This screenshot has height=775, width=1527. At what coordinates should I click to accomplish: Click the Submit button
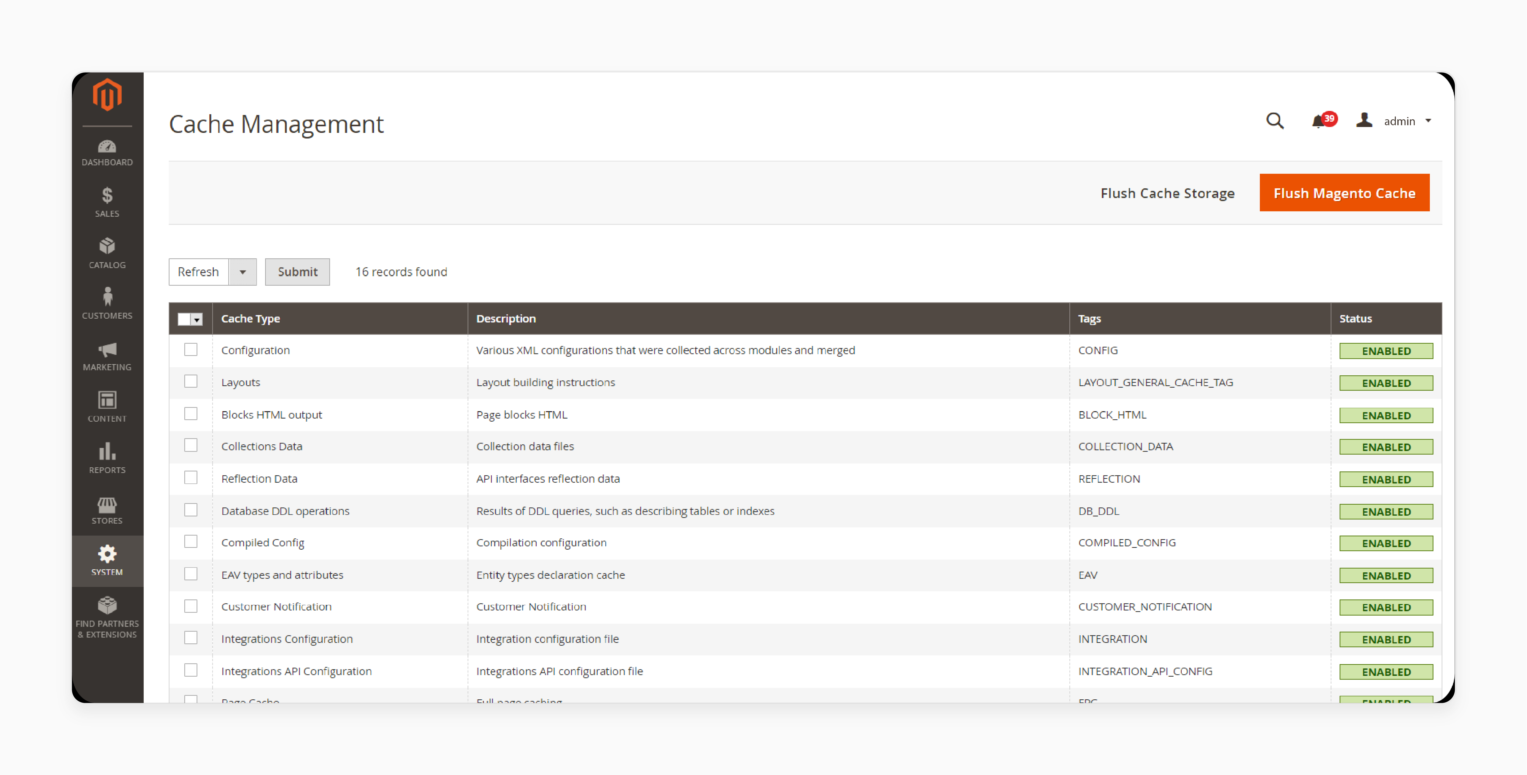(x=298, y=272)
